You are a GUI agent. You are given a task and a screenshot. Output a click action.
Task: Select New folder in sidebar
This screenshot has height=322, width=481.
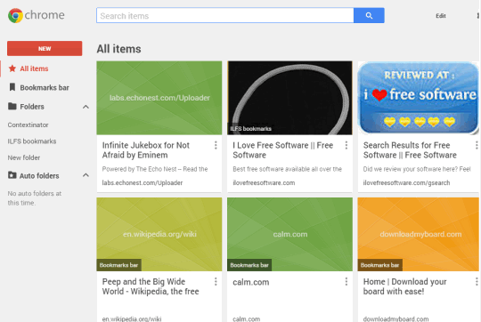point(24,157)
